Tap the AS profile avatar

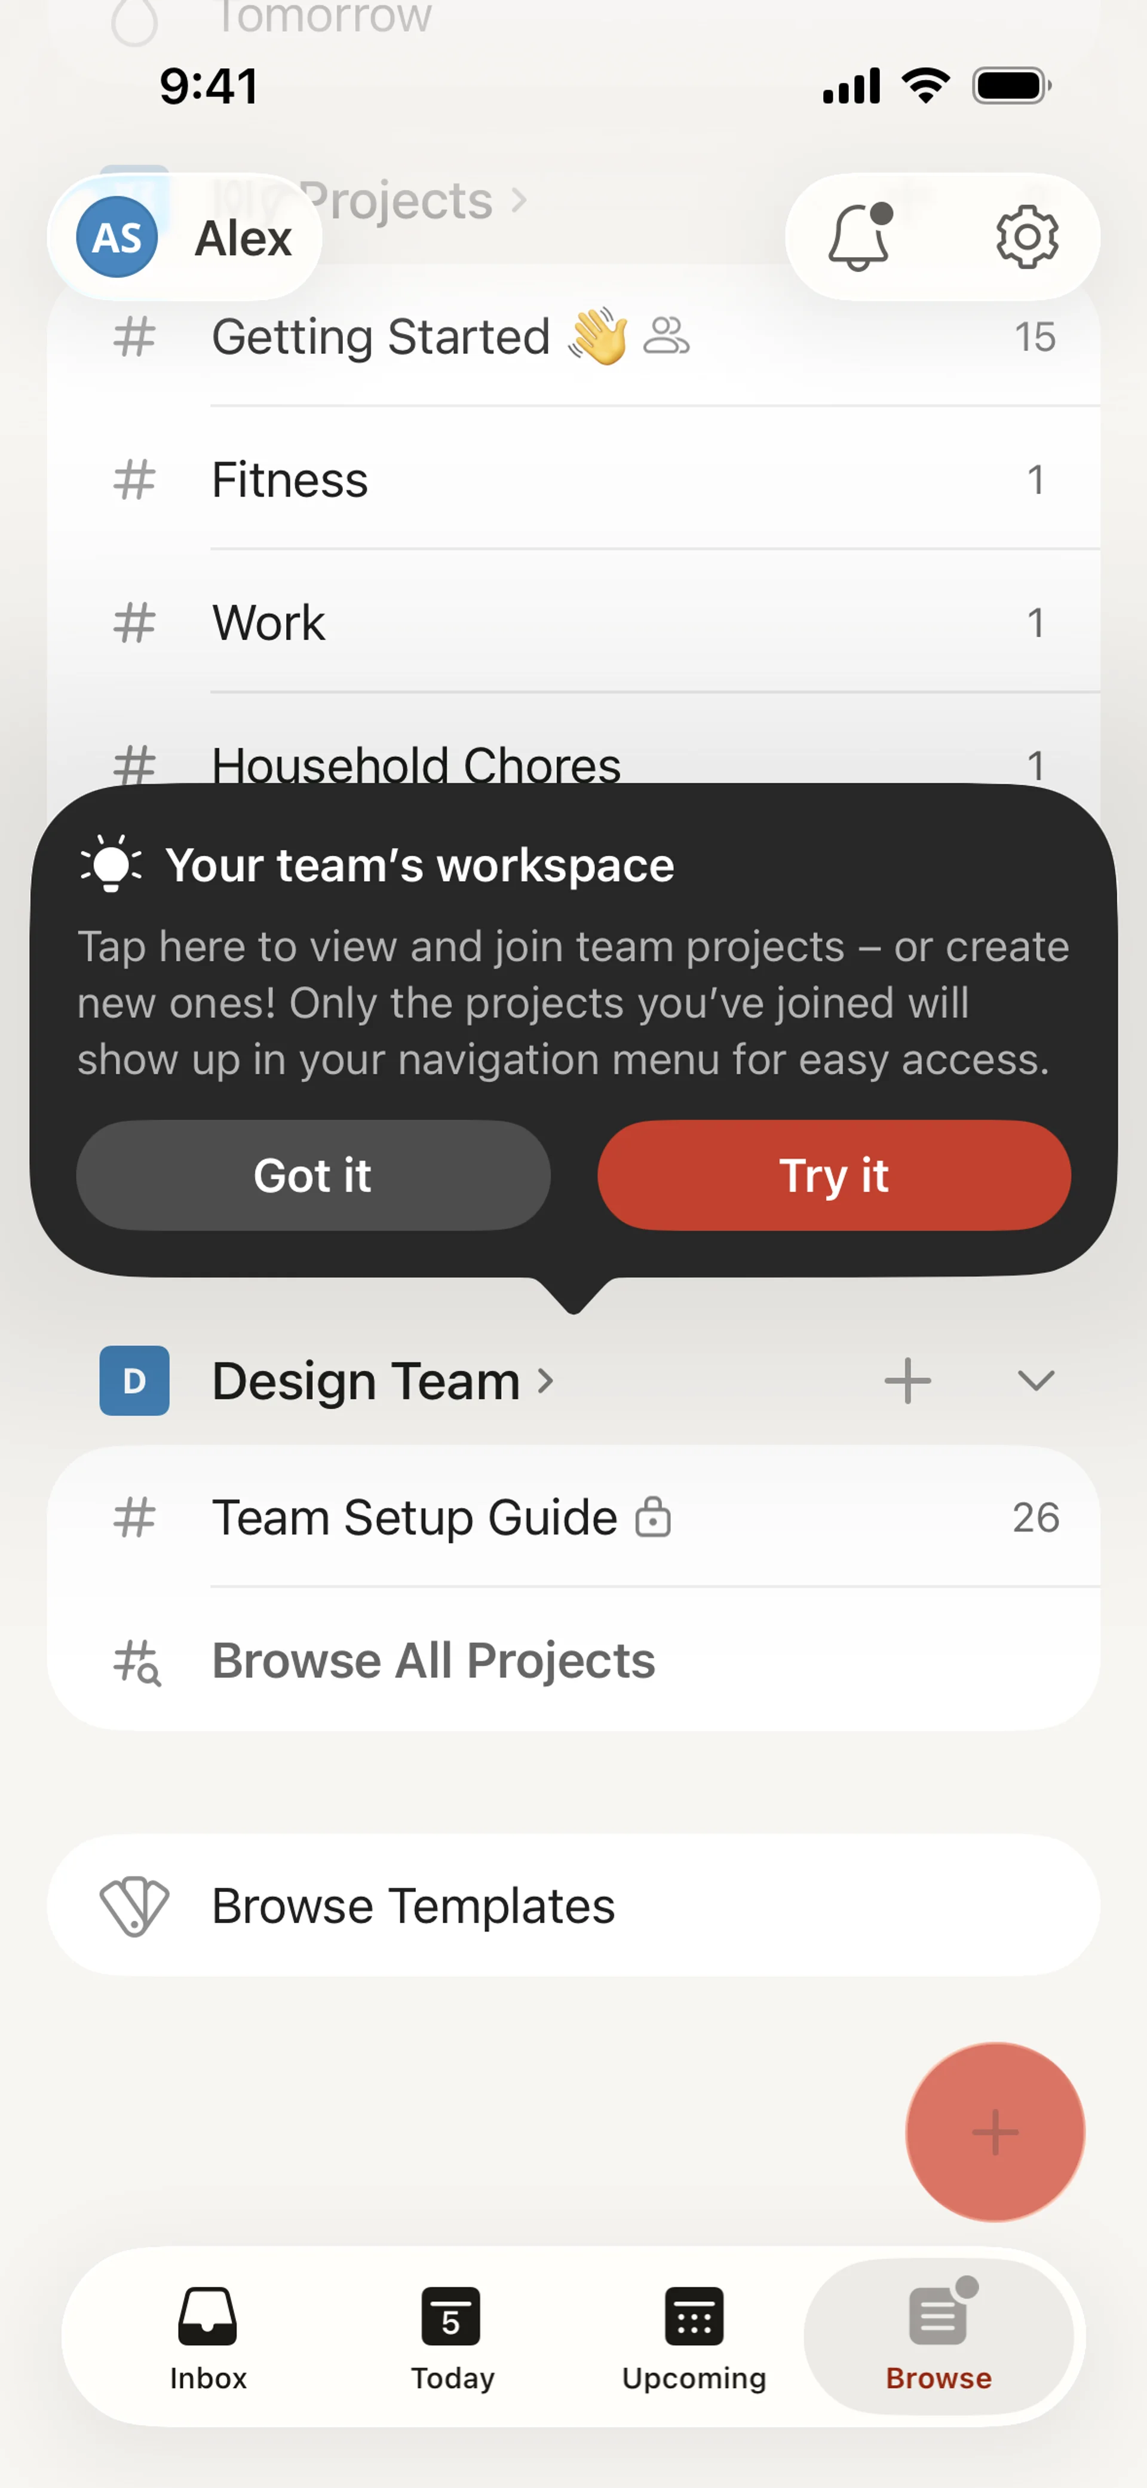(117, 237)
